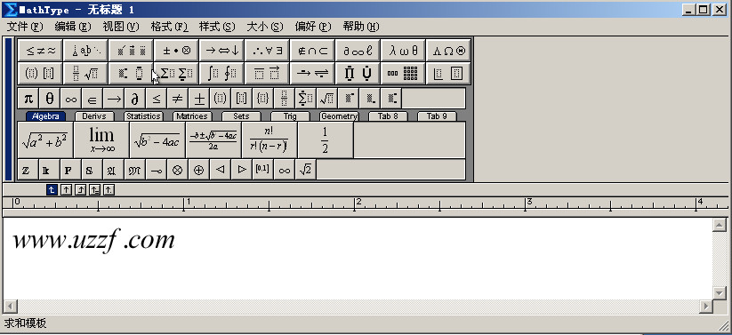Insert the ≠ not-equal symbol

tap(177, 99)
